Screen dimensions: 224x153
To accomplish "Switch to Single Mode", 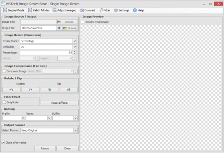I will point(14,10).
